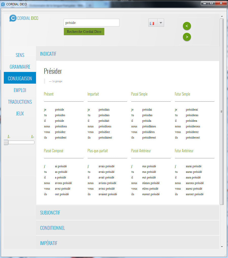The width and height of the screenshot is (228, 258).
Task: Click the word 'présidèrent'
Action: coord(149,138)
